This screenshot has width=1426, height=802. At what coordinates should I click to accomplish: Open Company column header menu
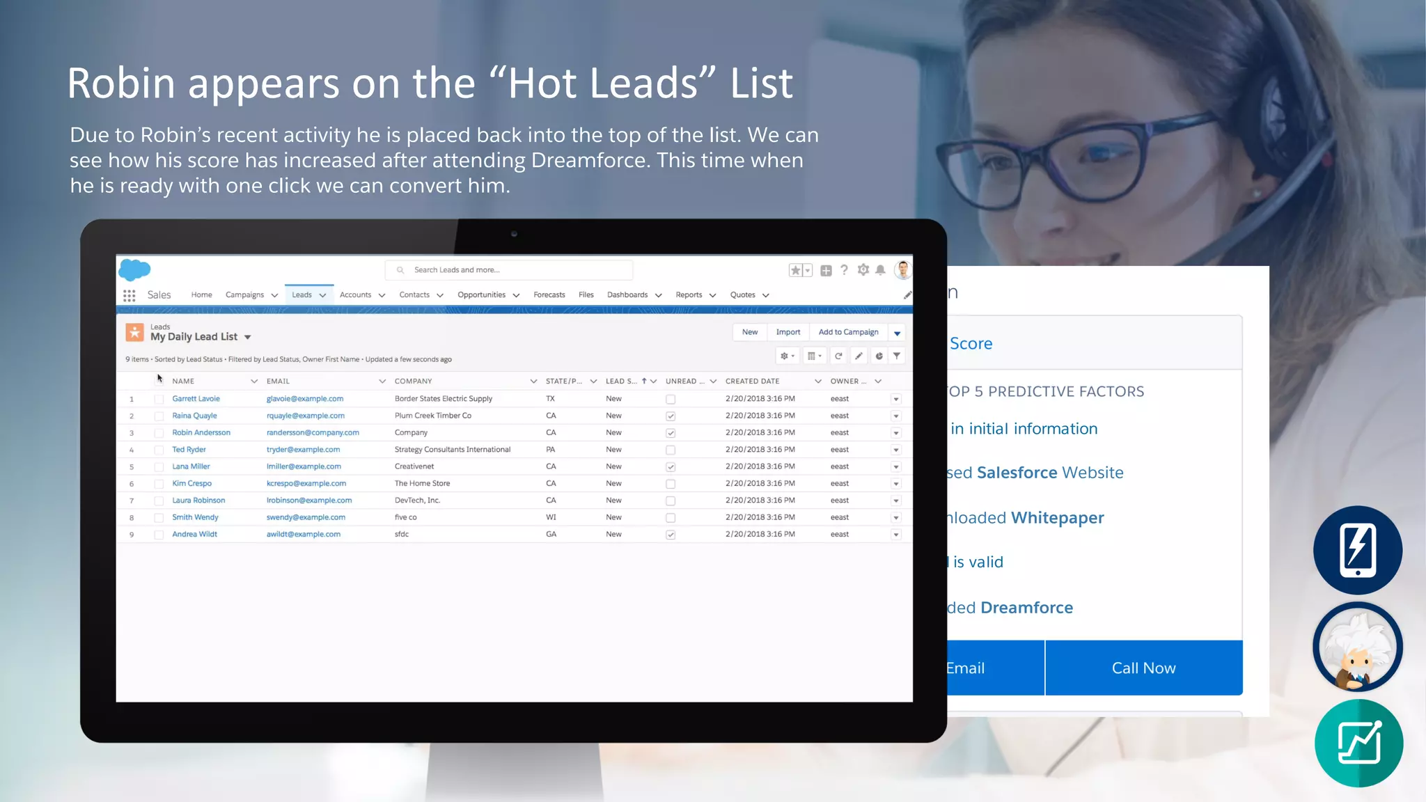pyautogui.click(x=533, y=381)
